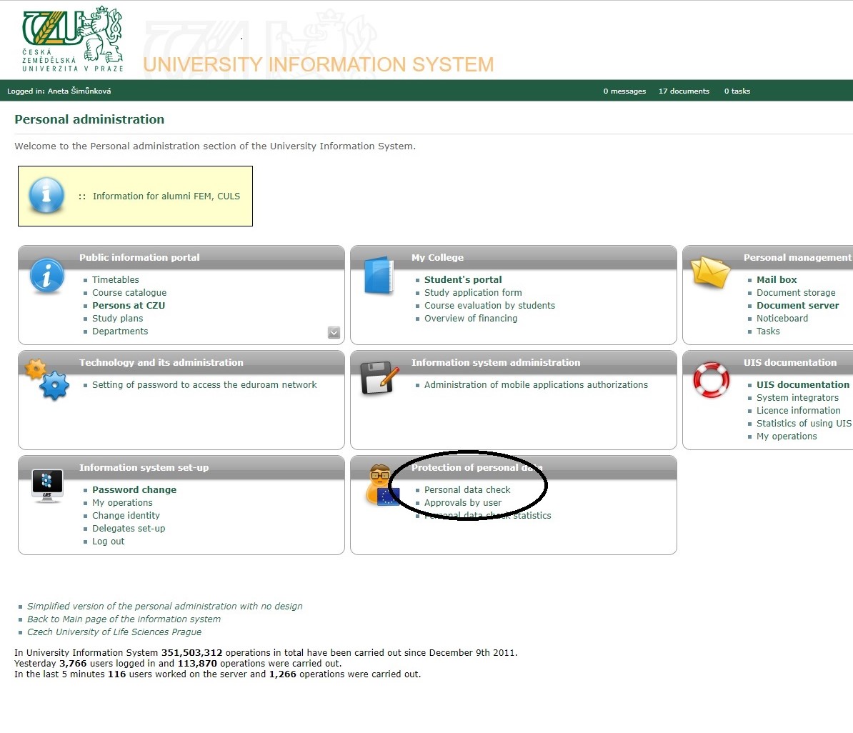The height and width of the screenshot is (733, 853).
Task: Open Information for alumni FEM, CULS
Action: [x=166, y=196]
